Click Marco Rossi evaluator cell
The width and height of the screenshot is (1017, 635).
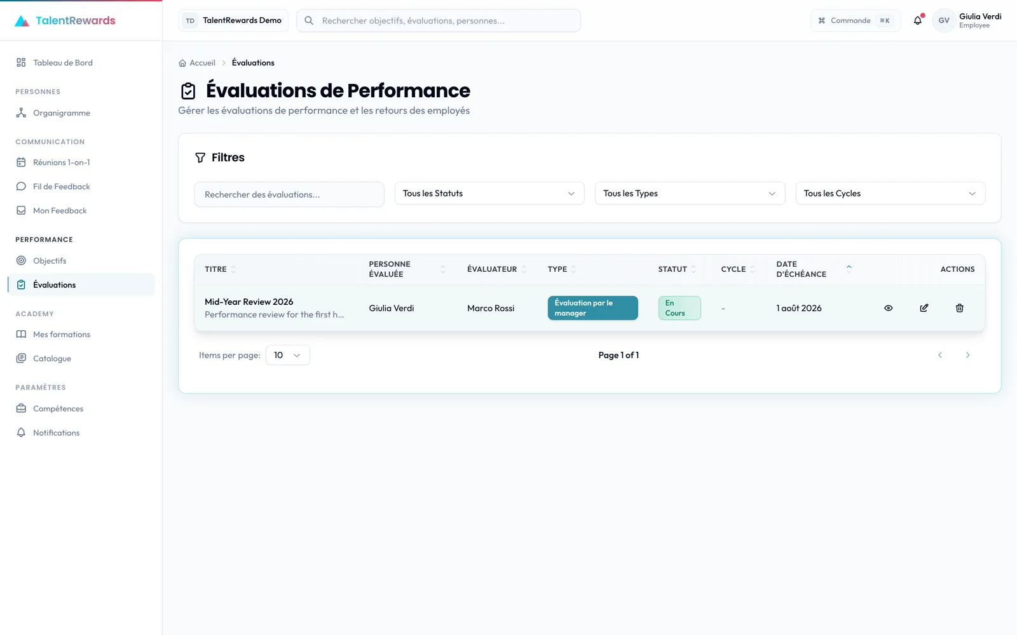491,308
